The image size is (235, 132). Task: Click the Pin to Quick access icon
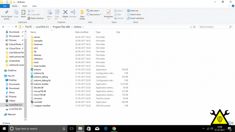(x=7, y=12)
